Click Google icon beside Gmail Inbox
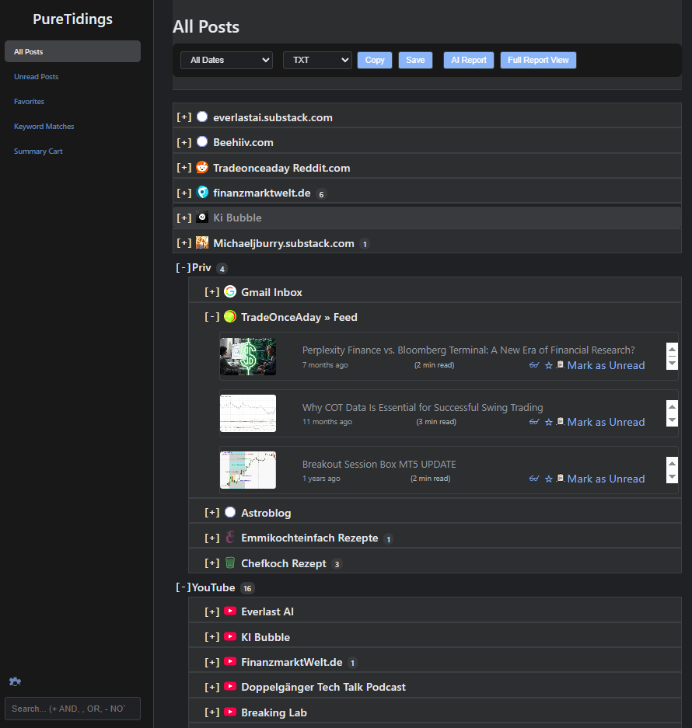 230,291
